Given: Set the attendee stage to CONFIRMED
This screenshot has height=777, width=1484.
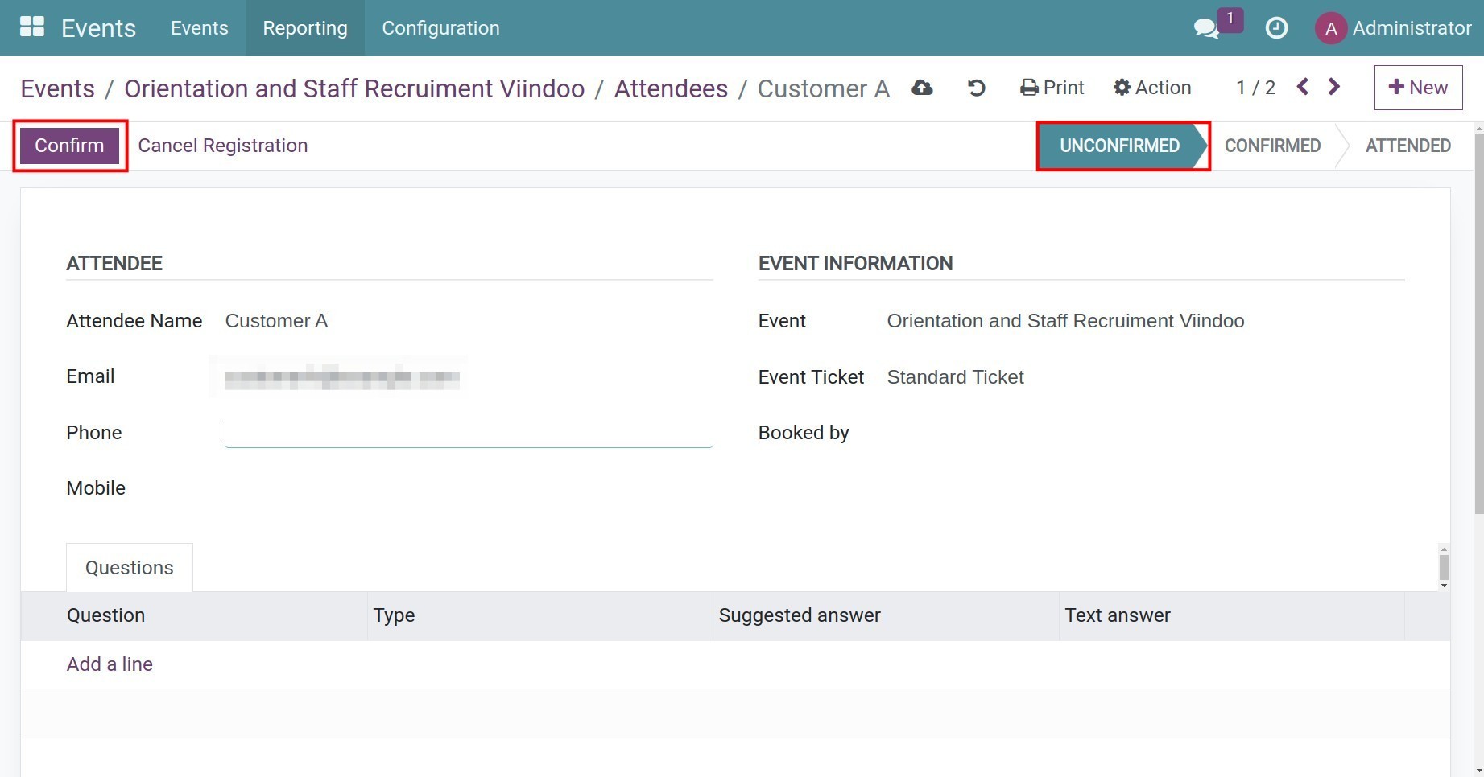Looking at the screenshot, I should pos(1272,146).
